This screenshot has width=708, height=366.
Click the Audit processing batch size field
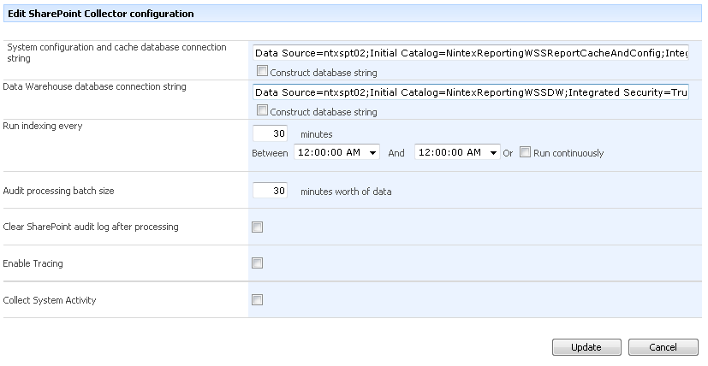click(271, 191)
